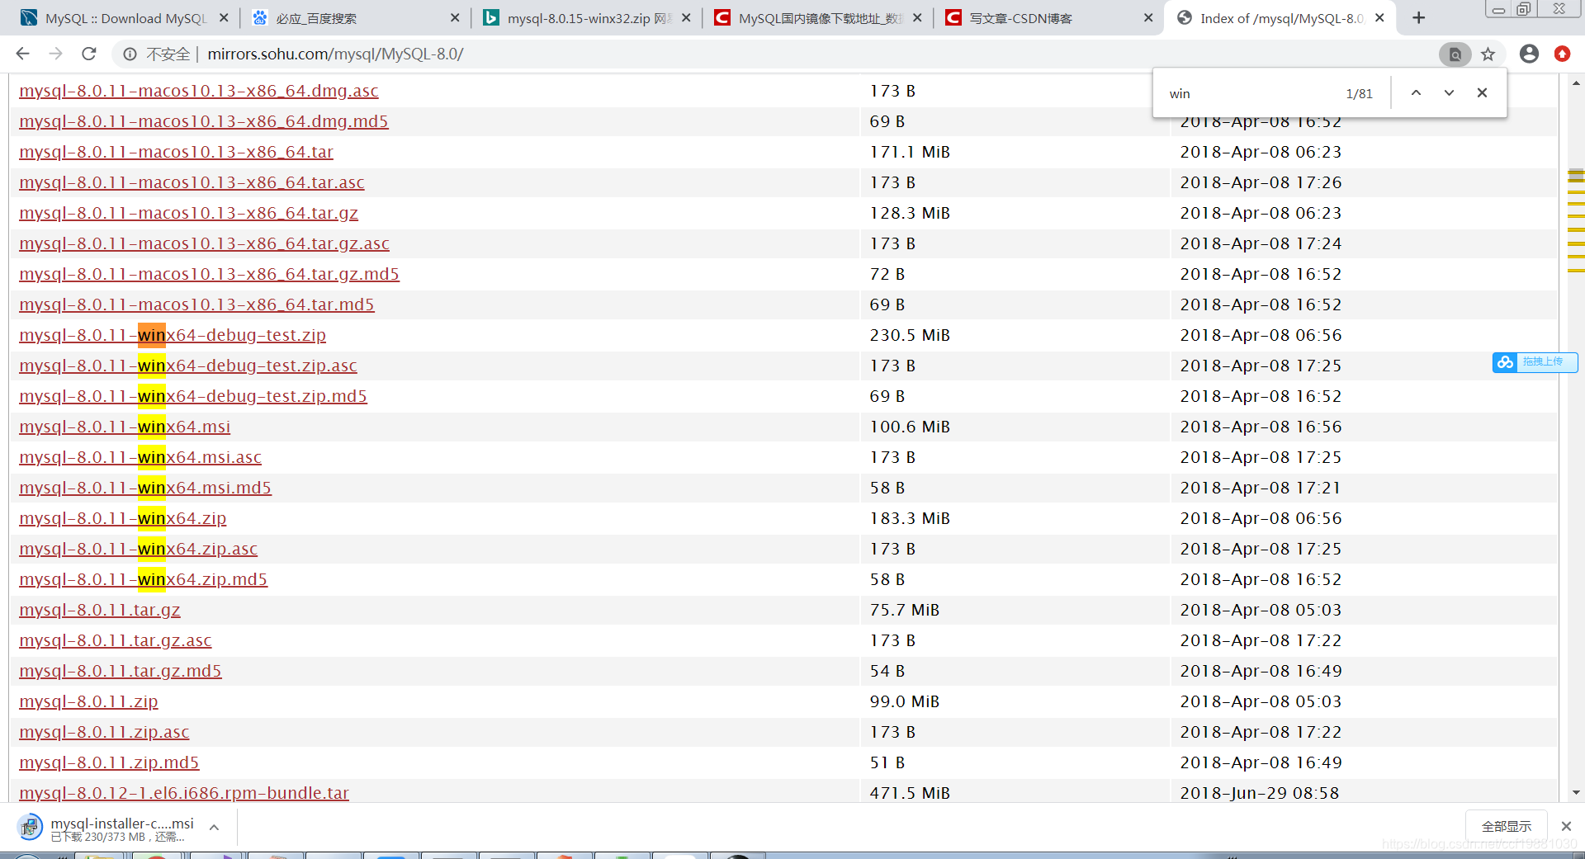This screenshot has height=859, width=1585.
Task: Reload the current page
Action: pyautogui.click(x=89, y=54)
